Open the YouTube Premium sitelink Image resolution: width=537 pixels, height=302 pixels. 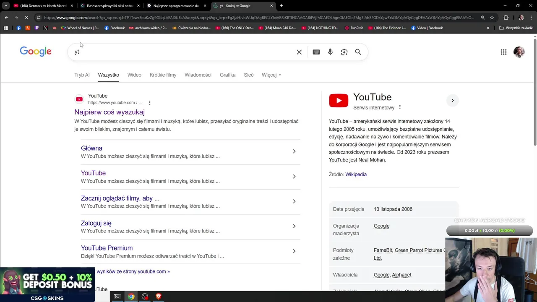[107, 248]
